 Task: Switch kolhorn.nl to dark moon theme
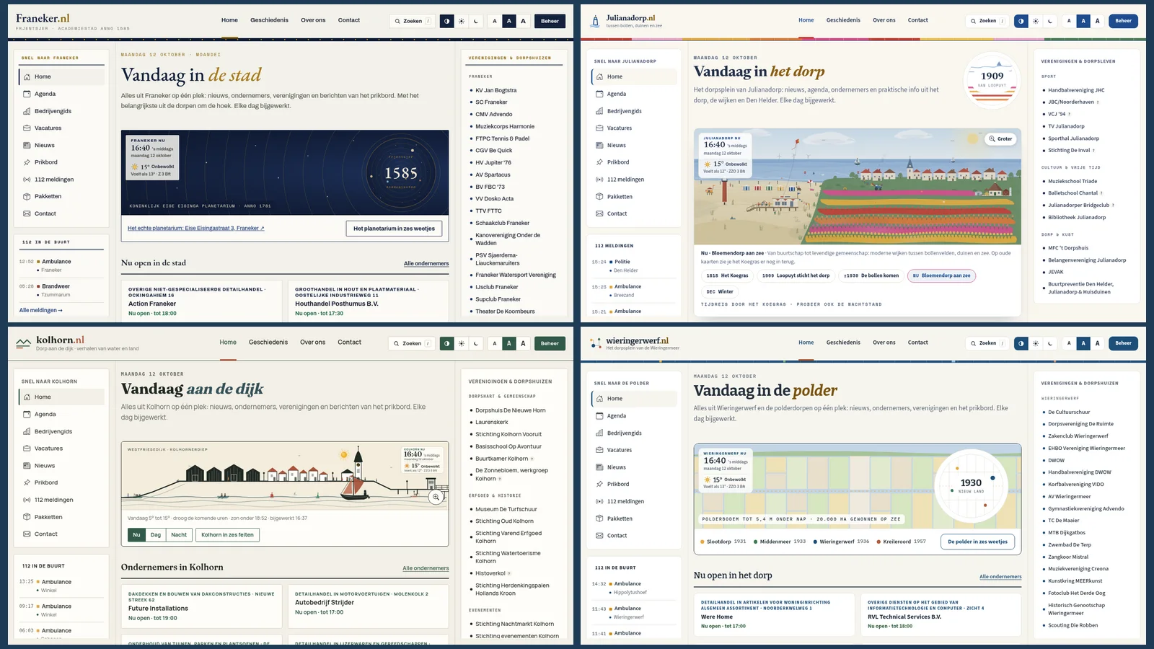coord(476,343)
